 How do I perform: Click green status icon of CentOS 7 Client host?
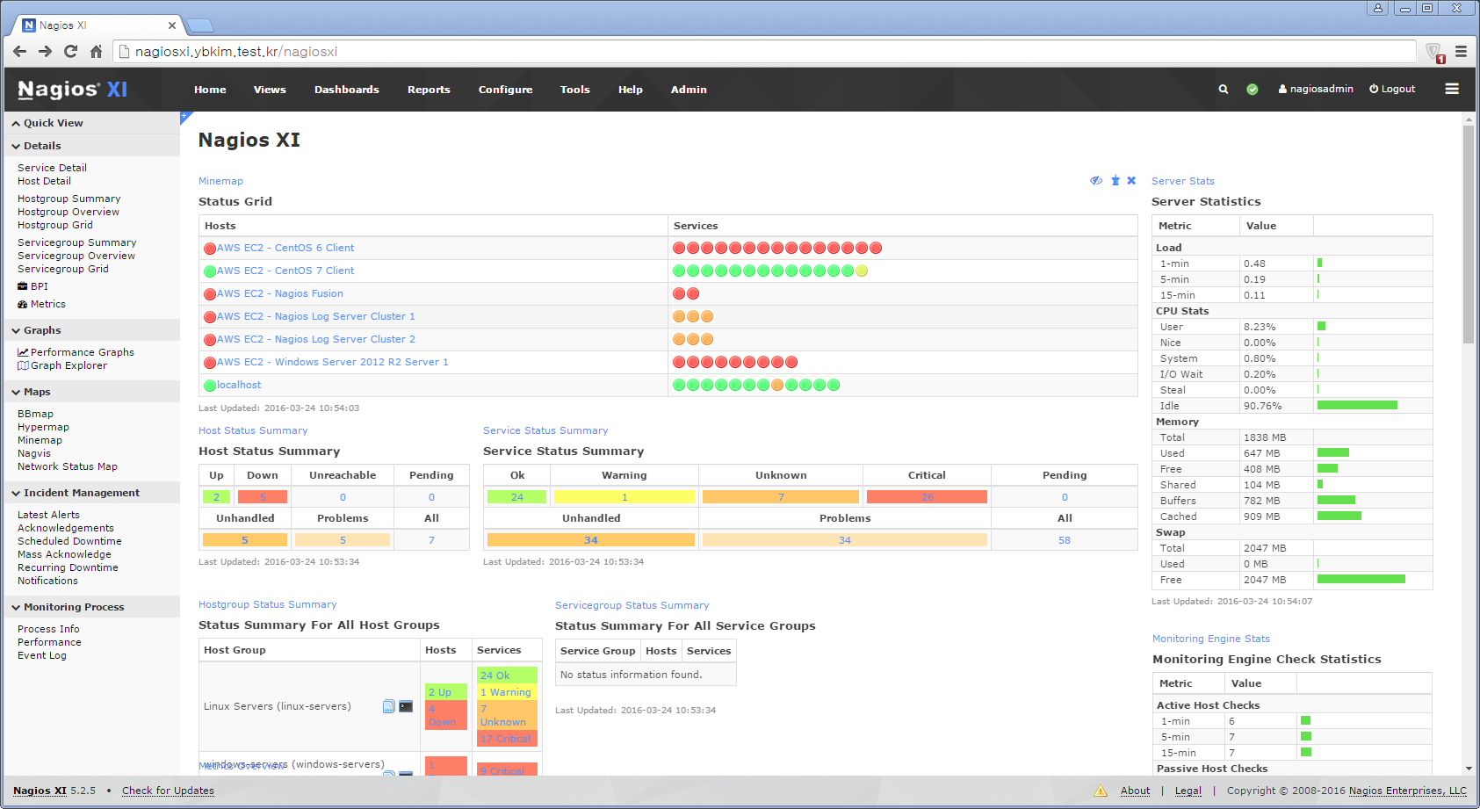coord(210,271)
